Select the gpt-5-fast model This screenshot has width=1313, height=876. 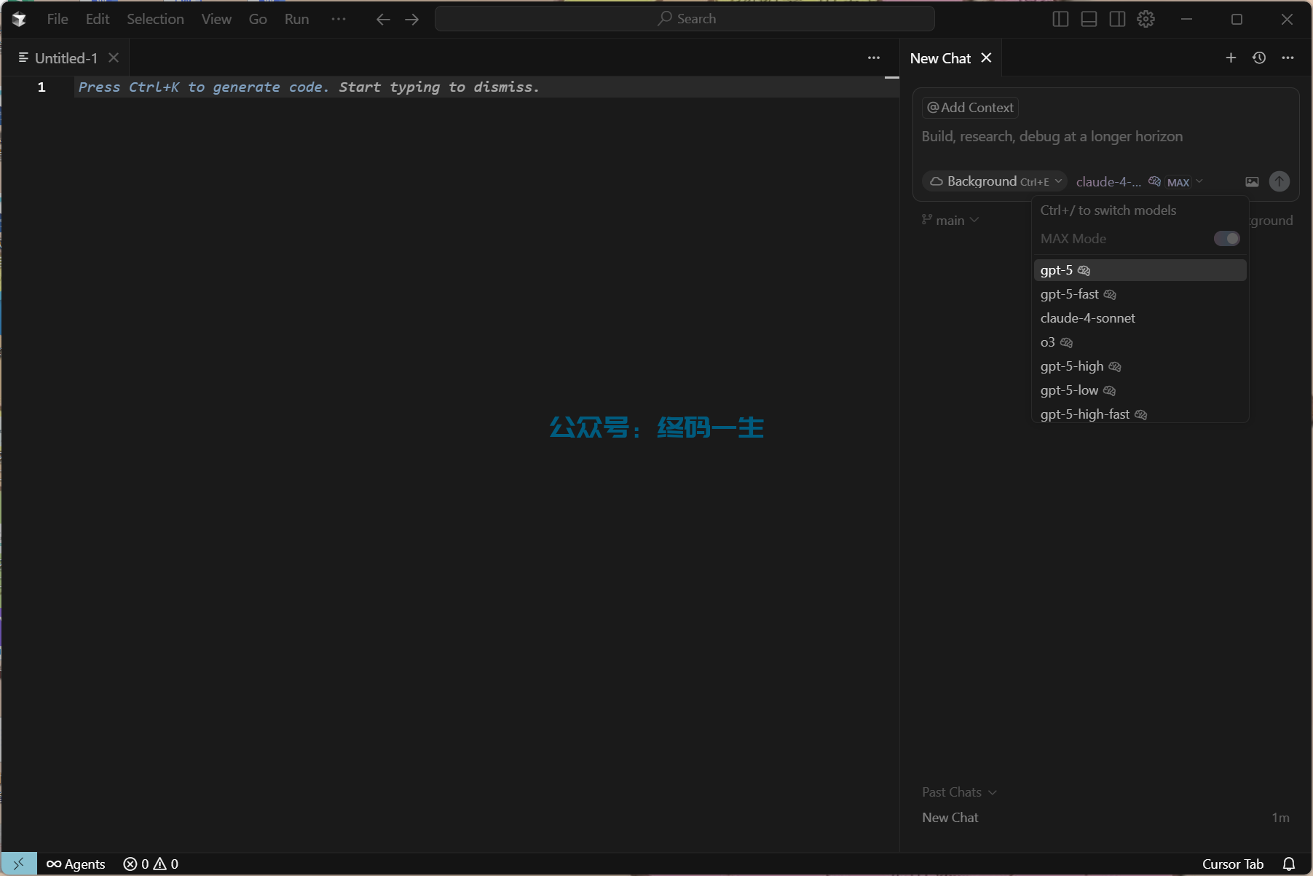click(1140, 294)
